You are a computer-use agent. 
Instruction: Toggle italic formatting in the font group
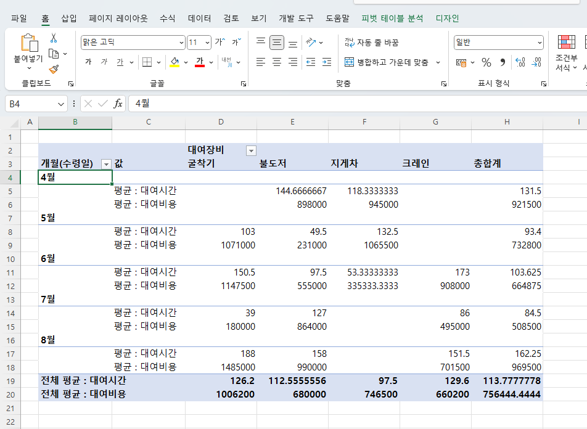pyautogui.click(x=104, y=62)
